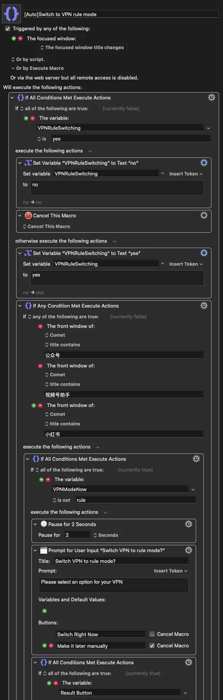Uncheck Cancel Macro for Make it later manually
The width and height of the screenshot is (223, 700).
tap(152, 645)
